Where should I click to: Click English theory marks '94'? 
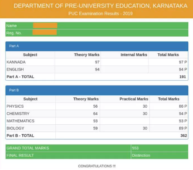click(97, 69)
